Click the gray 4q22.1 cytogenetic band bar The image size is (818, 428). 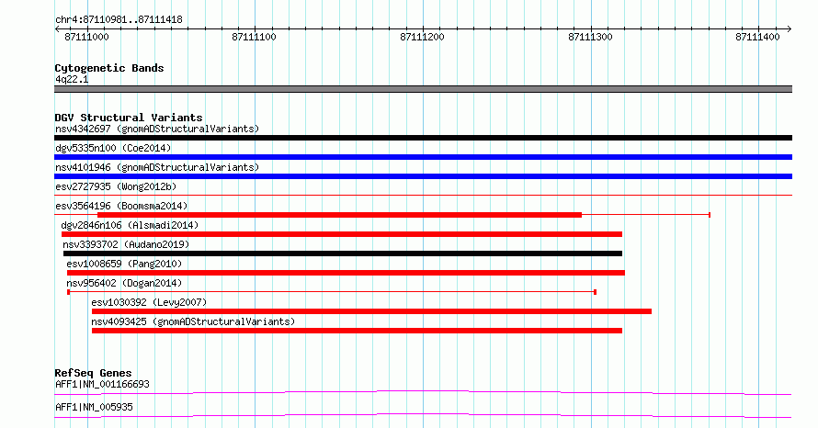coord(423,89)
